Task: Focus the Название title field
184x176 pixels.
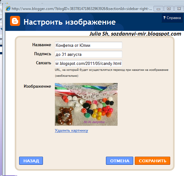Action: 88,45
